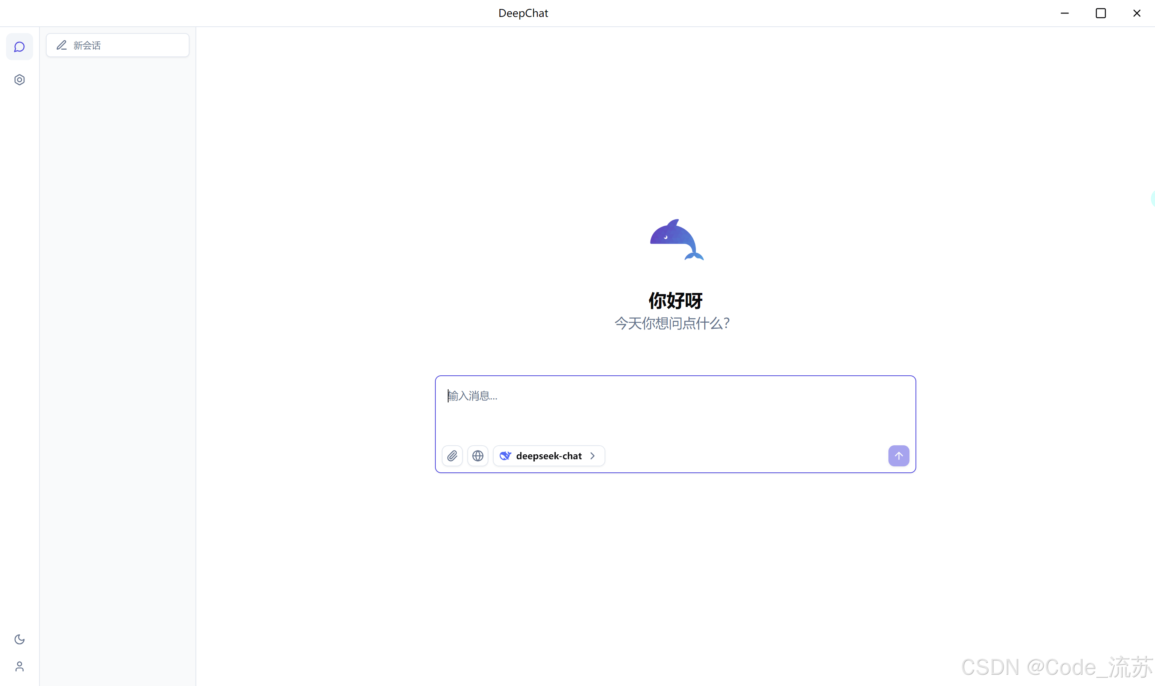1155x686 pixels.
Task: Click the 你好呀 greeting heading
Action: (x=675, y=301)
